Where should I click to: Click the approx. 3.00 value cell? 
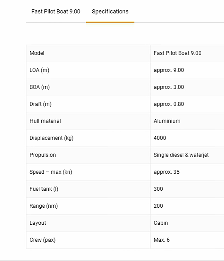point(169,87)
